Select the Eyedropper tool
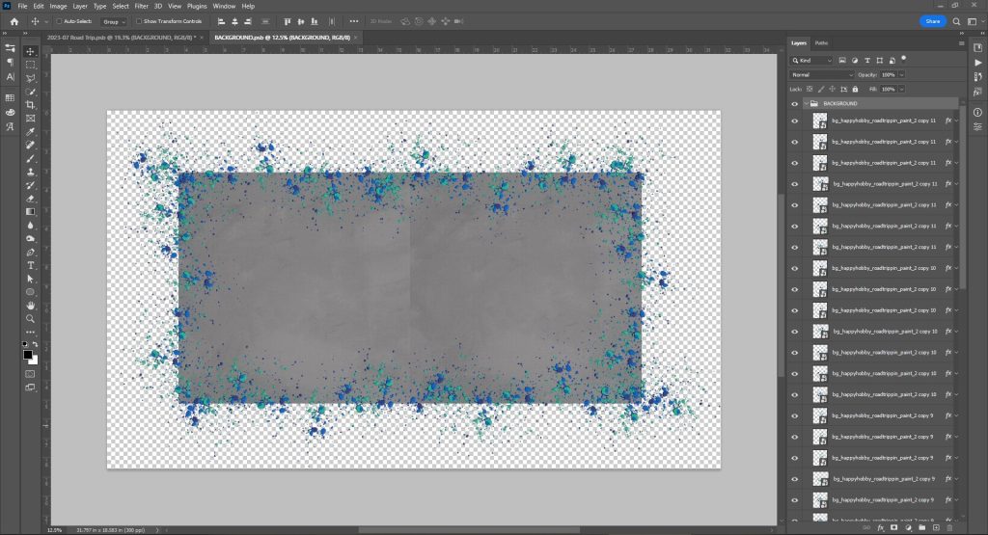This screenshot has width=988, height=535. (x=31, y=131)
